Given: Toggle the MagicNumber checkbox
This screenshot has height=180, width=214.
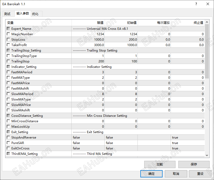Looking at the screenshot, I should [x=8, y=34].
